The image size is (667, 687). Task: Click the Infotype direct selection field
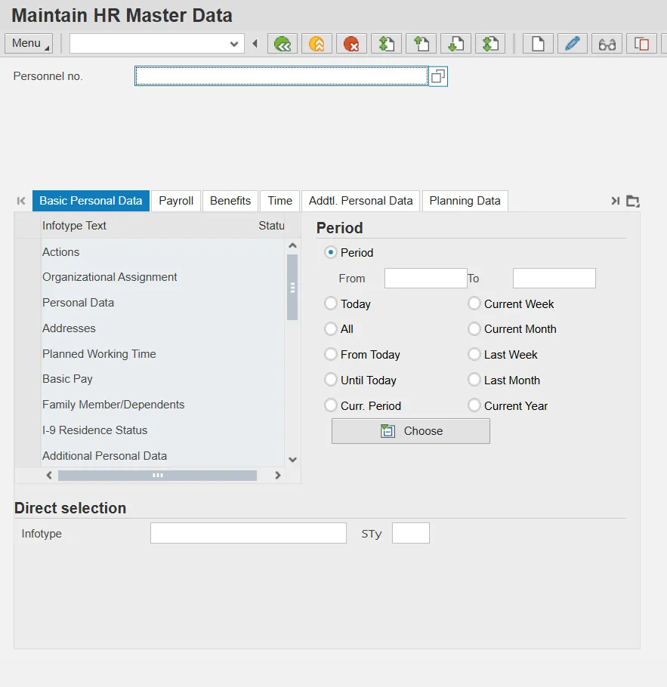pyautogui.click(x=248, y=534)
